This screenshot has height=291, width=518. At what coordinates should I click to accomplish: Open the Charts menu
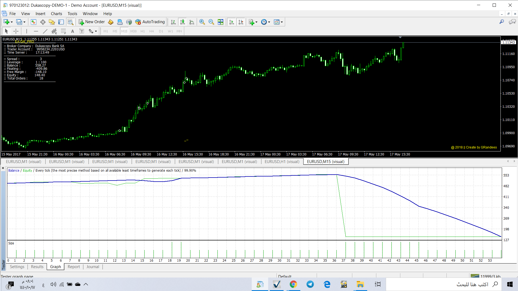pos(56,14)
